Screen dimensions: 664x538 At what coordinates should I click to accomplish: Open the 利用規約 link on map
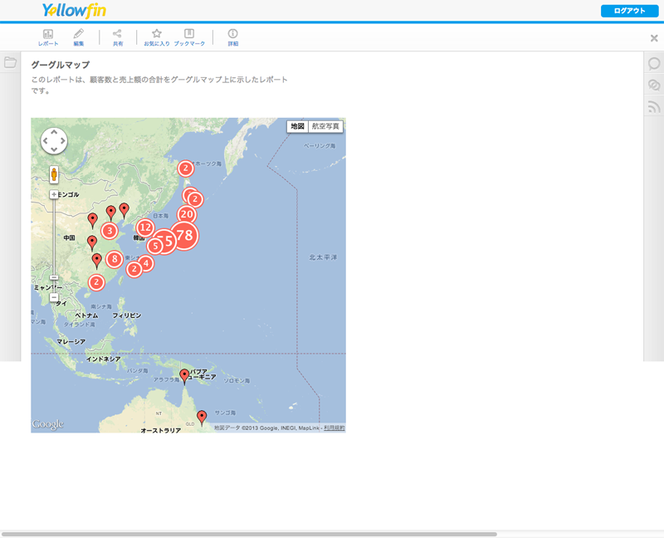[x=334, y=428]
